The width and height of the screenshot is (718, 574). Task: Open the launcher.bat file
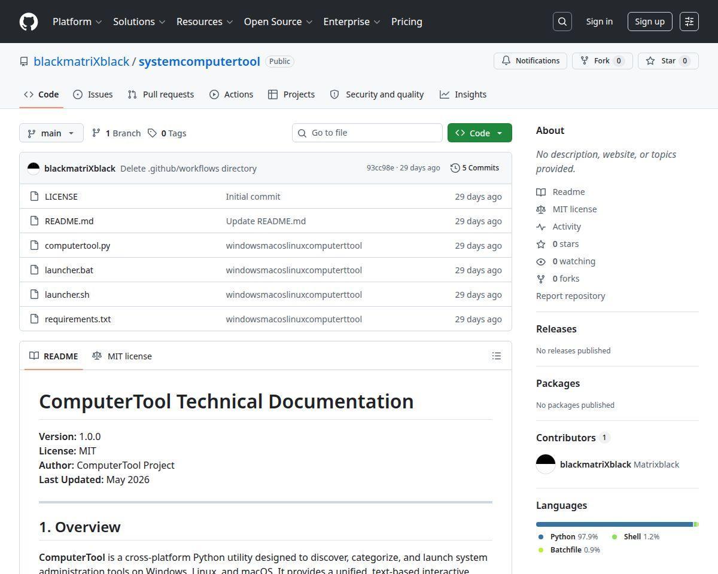pyautogui.click(x=69, y=270)
